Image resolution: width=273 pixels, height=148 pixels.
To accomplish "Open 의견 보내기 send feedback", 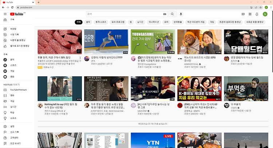I will [x=16, y=144].
